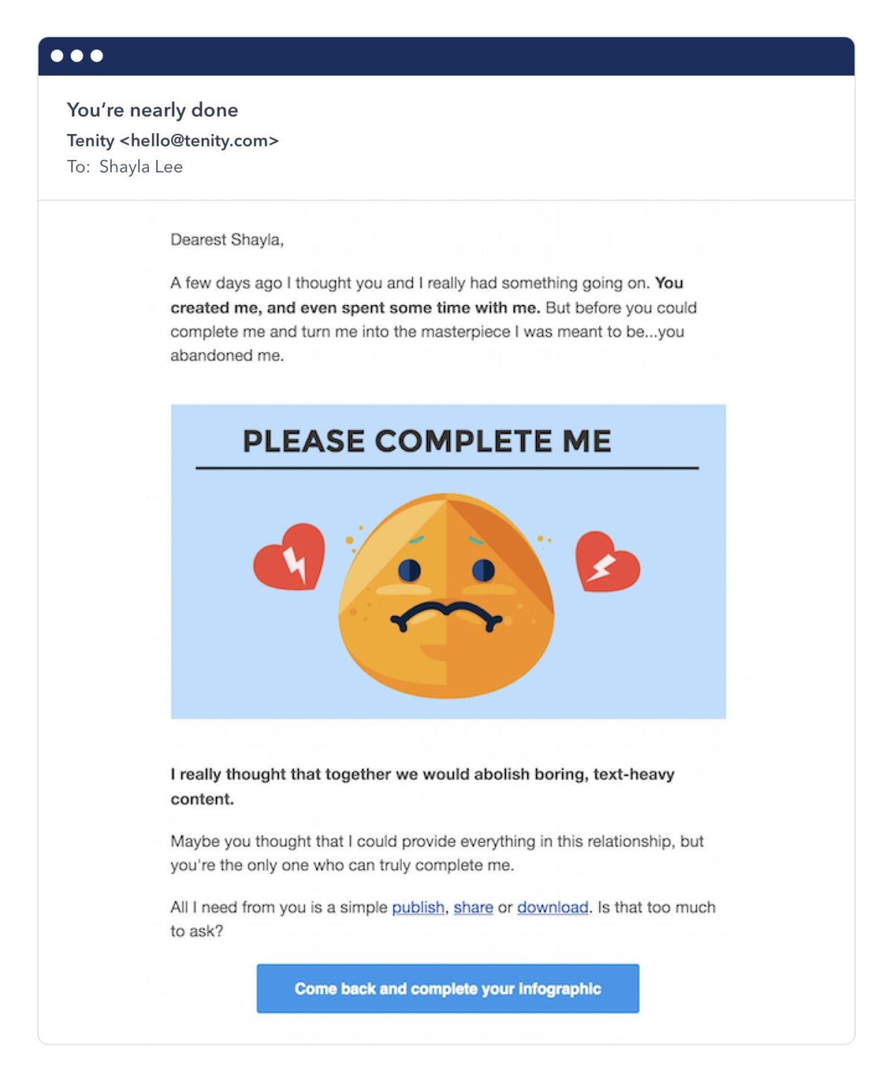Click the right broken heart icon
Screen dimensions: 893x1081
pos(606,563)
